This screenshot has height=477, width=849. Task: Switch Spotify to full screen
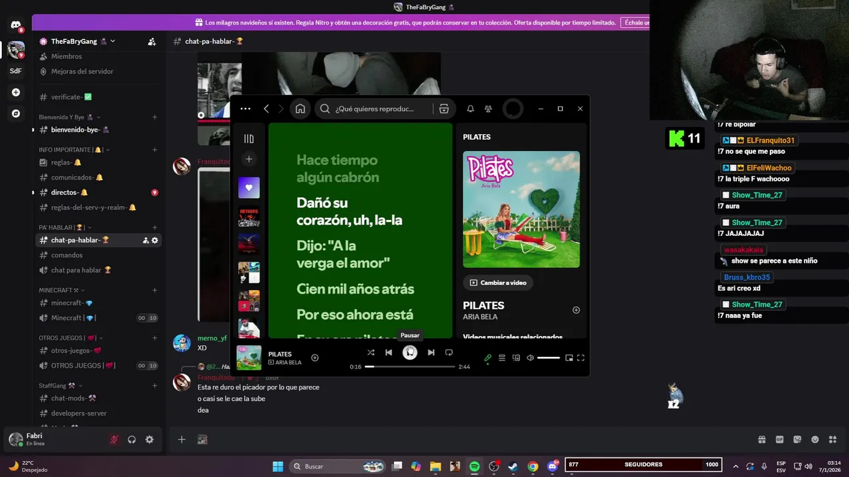click(580, 358)
